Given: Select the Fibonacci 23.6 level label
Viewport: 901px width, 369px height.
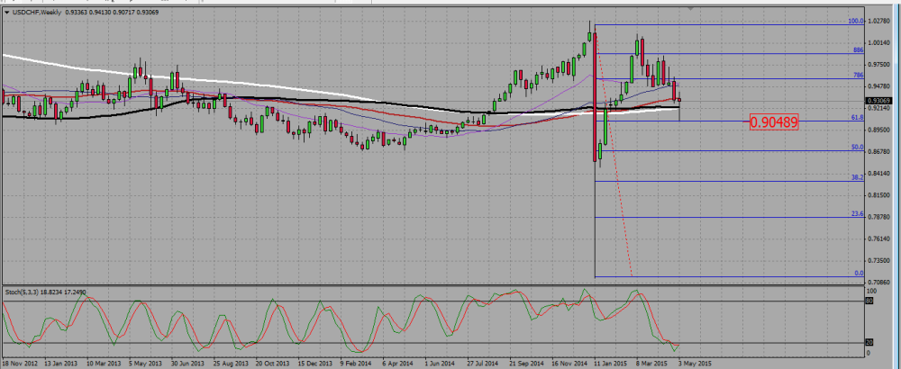Looking at the screenshot, I should 857,214.
